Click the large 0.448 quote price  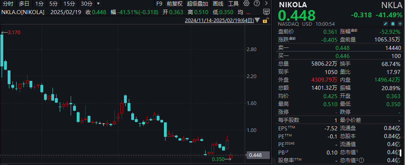coord(296,15)
